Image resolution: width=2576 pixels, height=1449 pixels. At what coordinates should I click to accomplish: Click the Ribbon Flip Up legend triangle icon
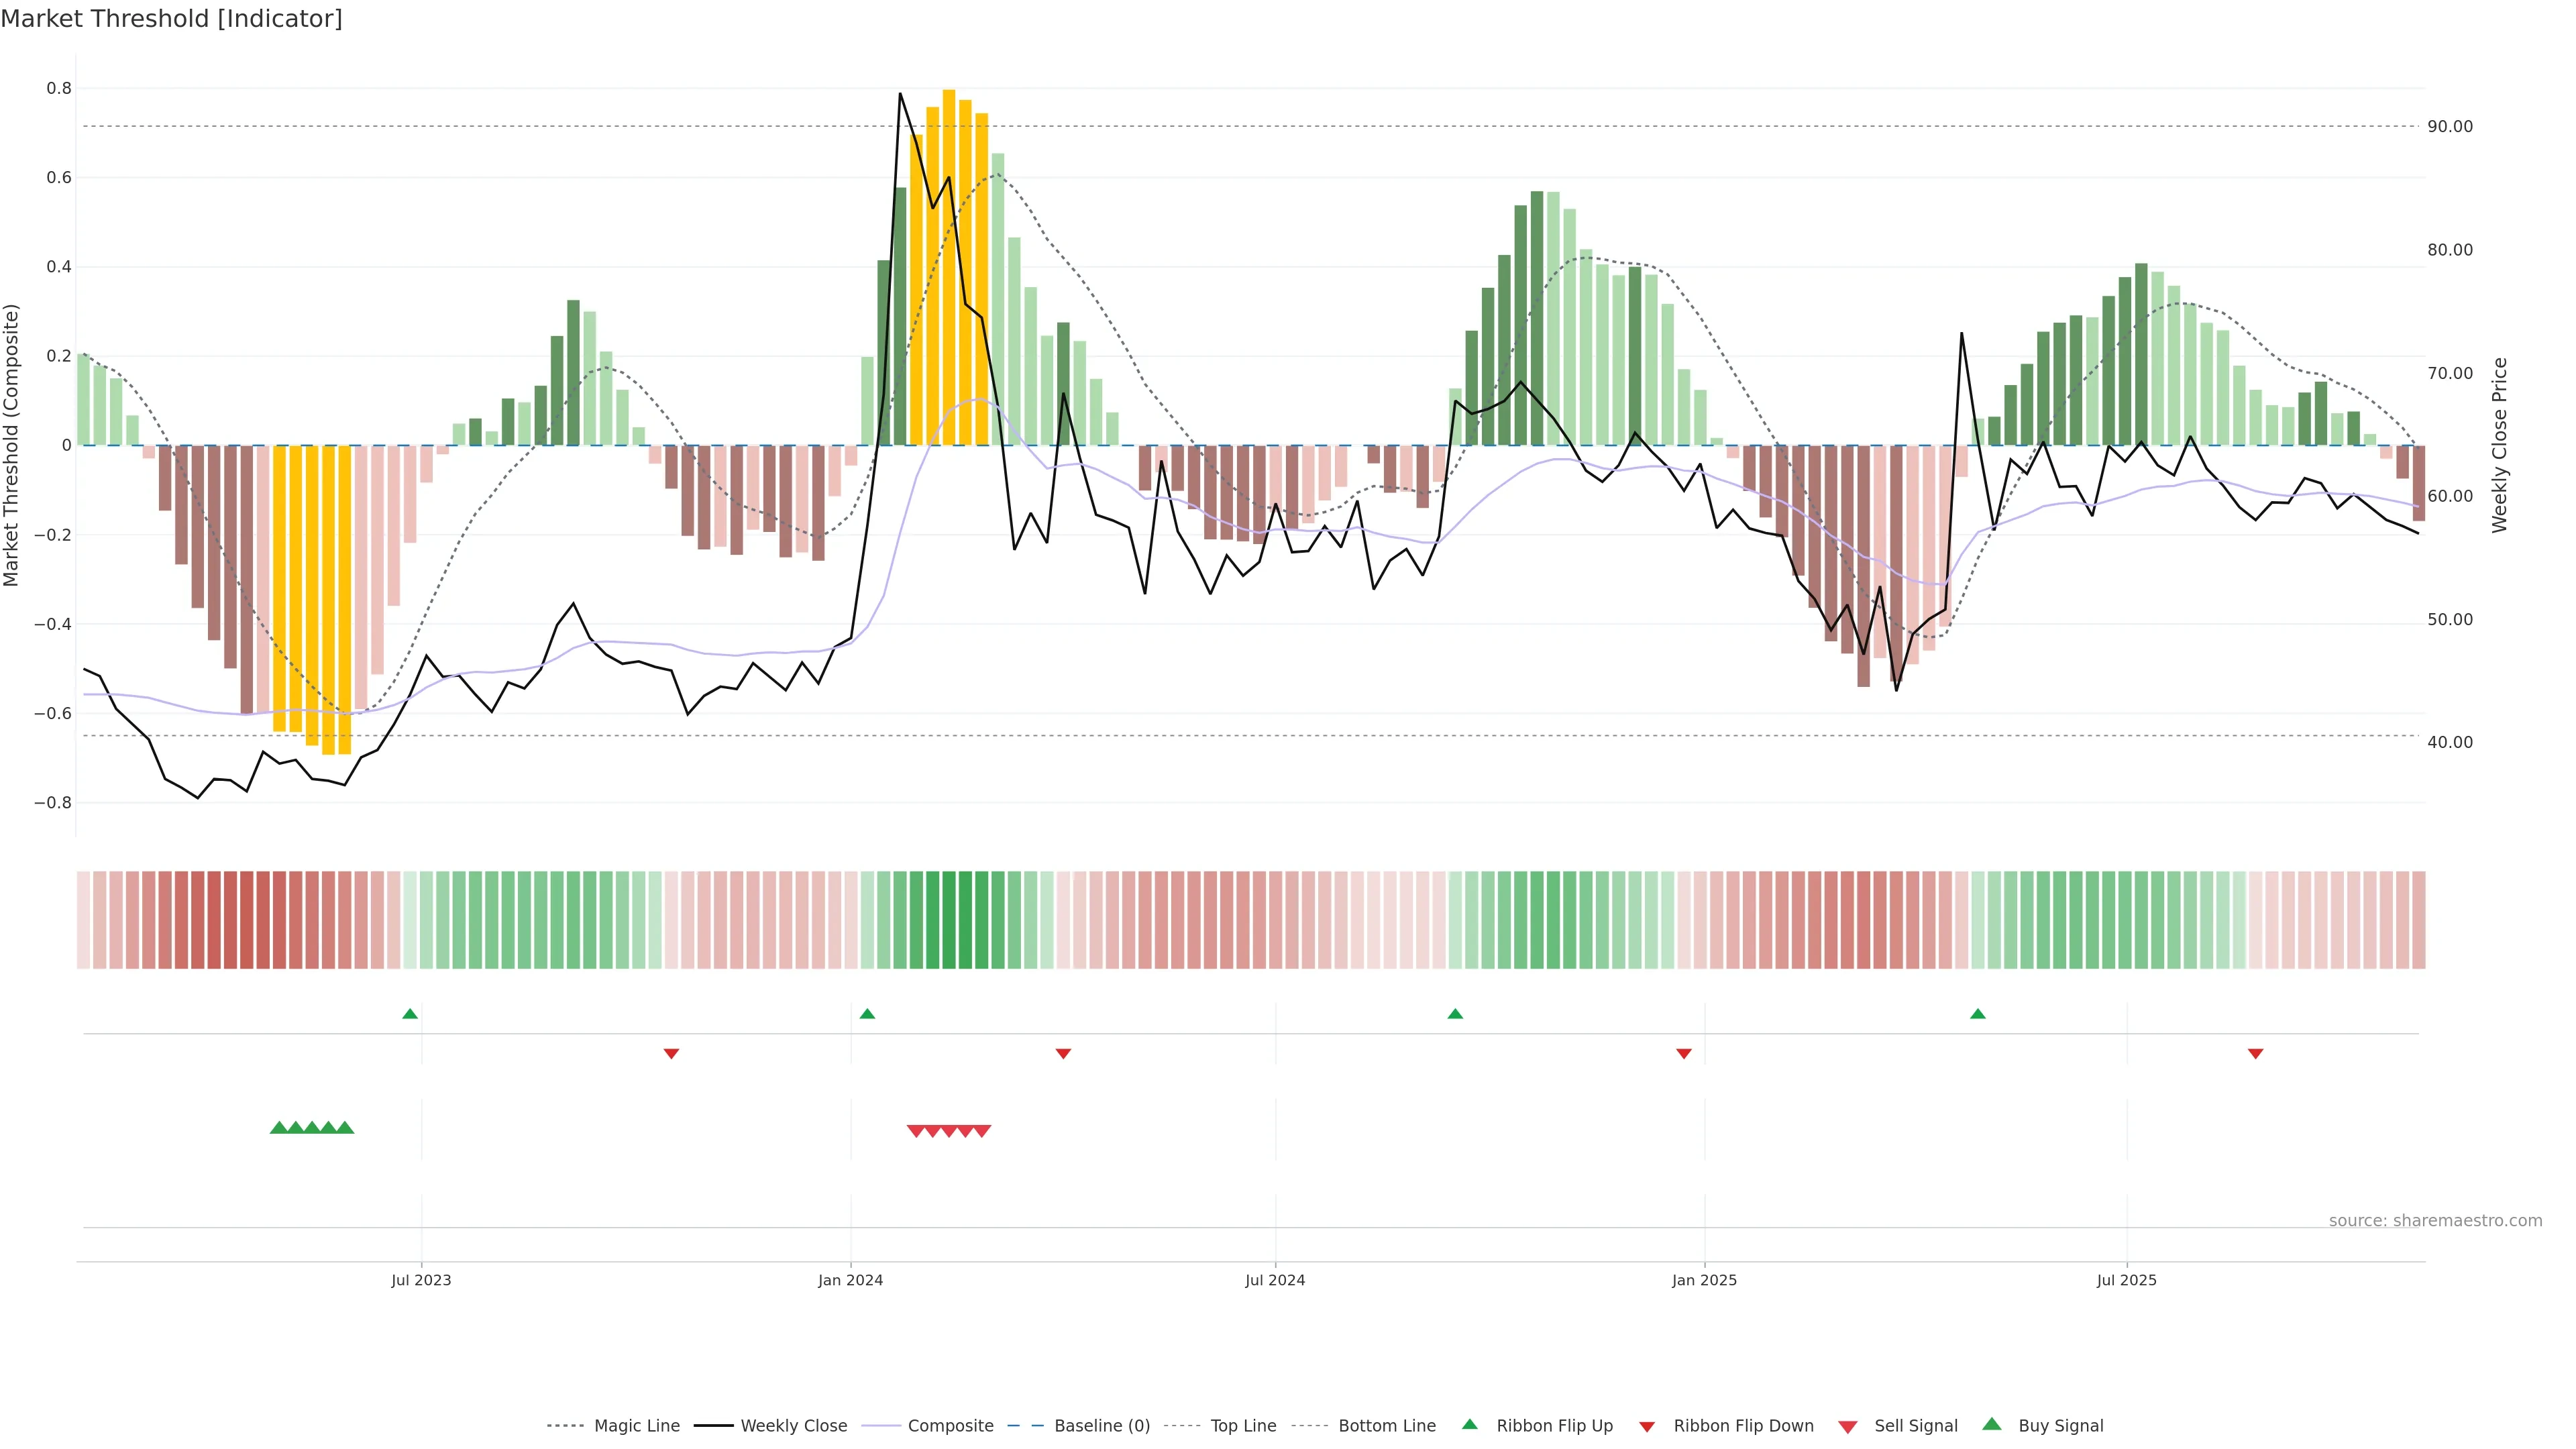pyautogui.click(x=1469, y=1424)
